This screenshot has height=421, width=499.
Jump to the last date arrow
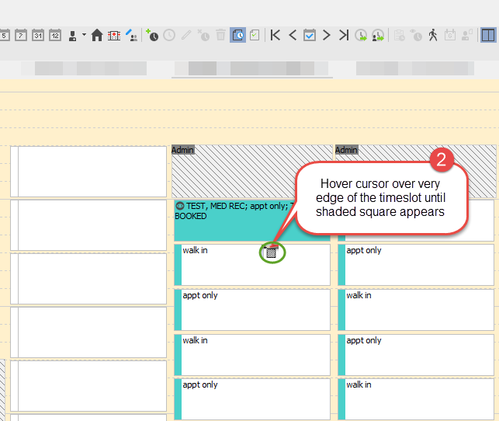344,35
